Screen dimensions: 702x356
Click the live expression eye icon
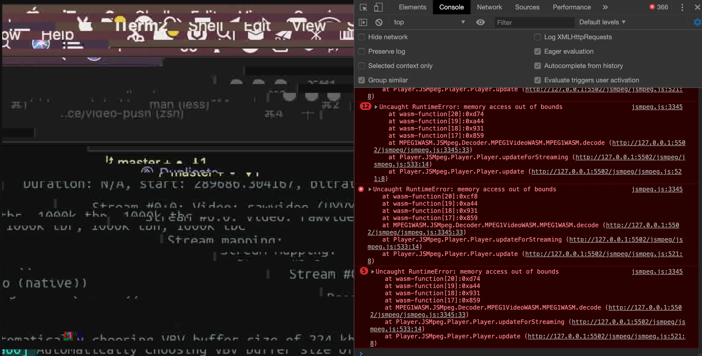coord(480,22)
